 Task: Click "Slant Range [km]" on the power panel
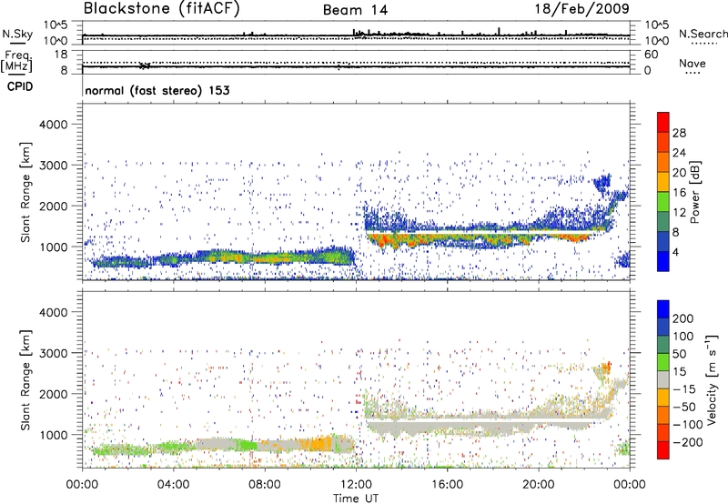(25, 192)
